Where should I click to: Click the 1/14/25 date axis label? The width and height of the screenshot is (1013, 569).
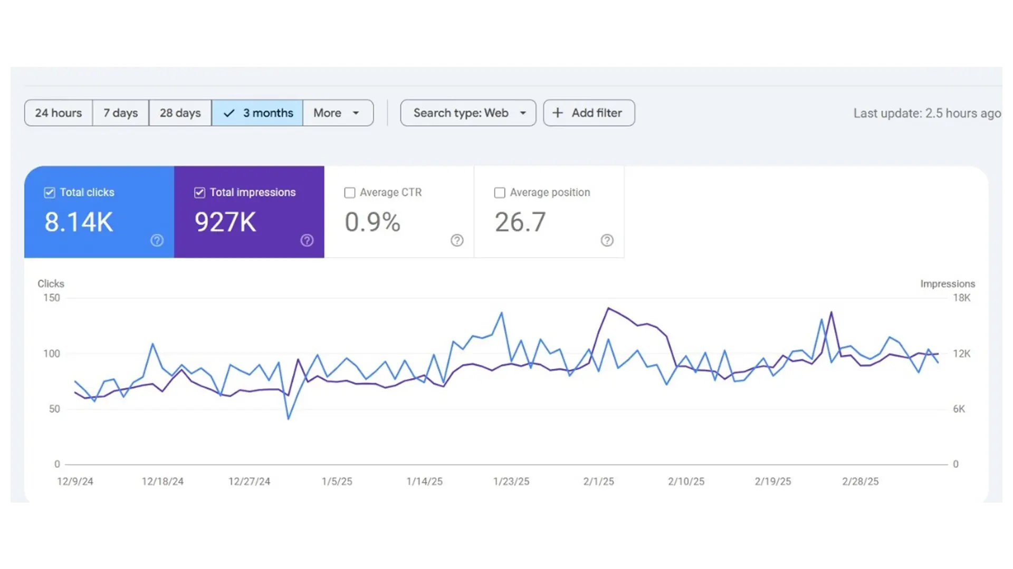click(x=425, y=482)
